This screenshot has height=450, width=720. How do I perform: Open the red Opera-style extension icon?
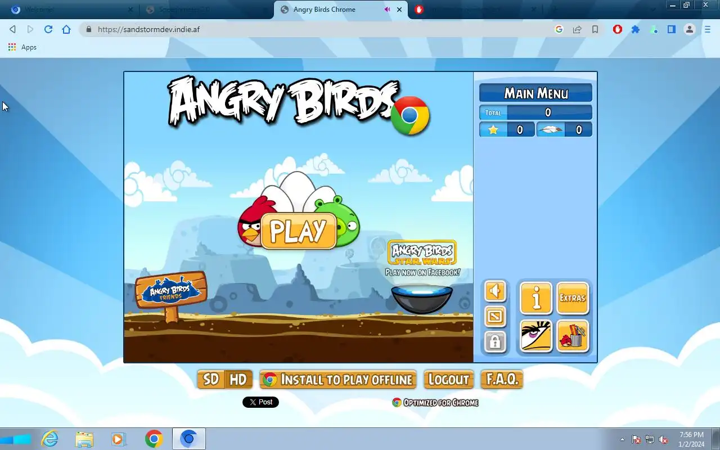618,29
